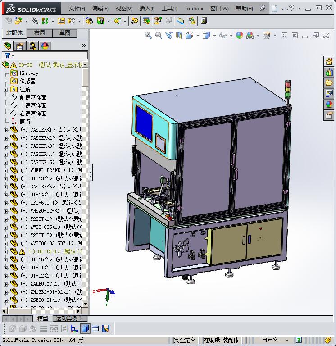Image resolution: width=336 pixels, height=346 pixels.
Task: Switch to the 运动算例1 bottom tab
Action: (x=70, y=319)
